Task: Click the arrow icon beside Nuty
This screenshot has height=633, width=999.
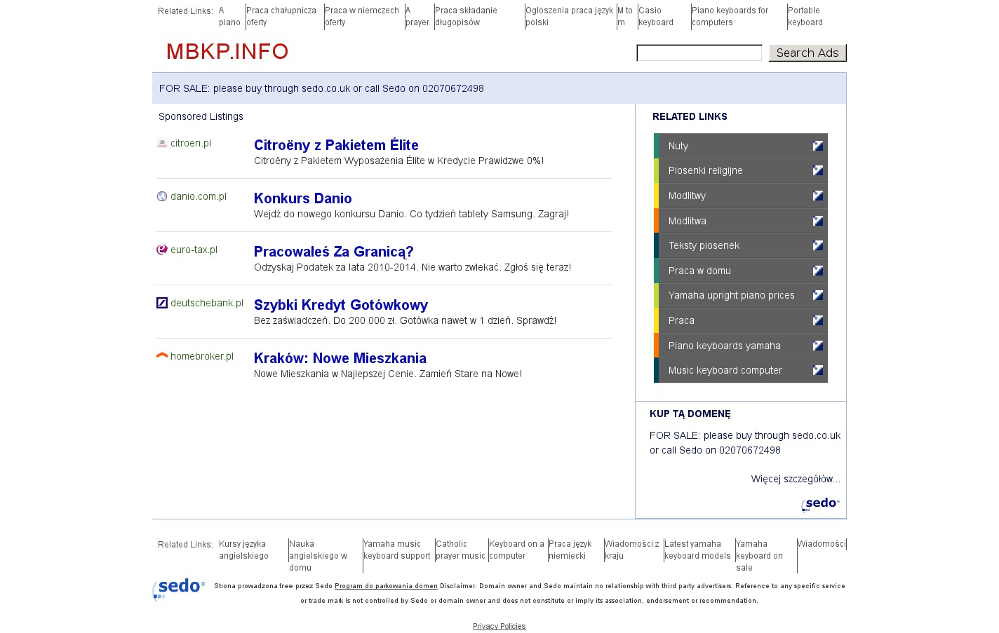Action: (x=817, y=146)
